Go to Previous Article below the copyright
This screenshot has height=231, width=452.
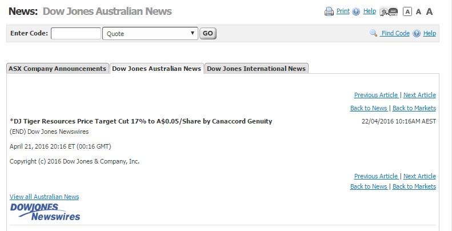click(x=376, y=176)
